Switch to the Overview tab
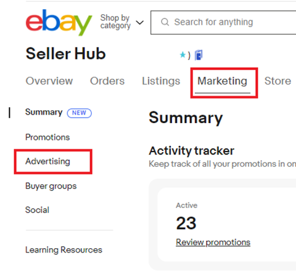Screen dimensions: 296x274 pos(49,81)
